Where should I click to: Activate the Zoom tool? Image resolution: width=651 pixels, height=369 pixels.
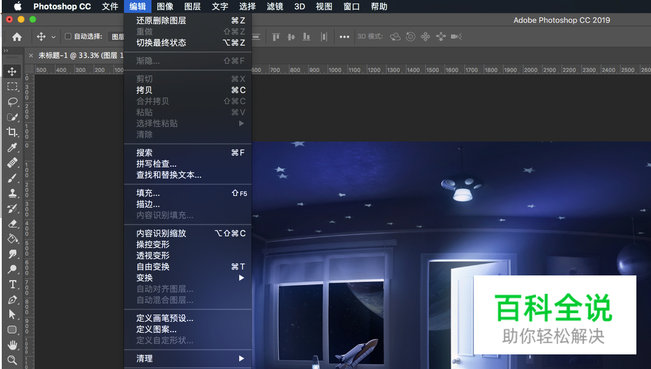tap(12, 361)
